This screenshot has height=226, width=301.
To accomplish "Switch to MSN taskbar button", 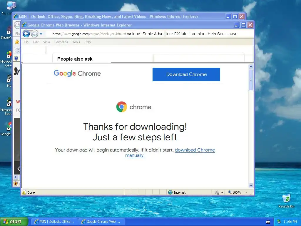I will (x=54, y=222).
